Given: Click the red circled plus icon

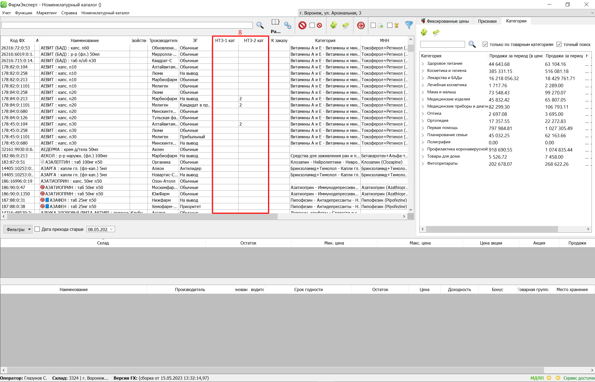Looking at the screenshot, I should (361, 25).
